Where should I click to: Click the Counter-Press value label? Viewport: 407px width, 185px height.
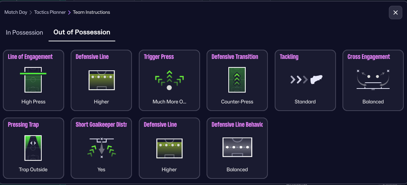point(237,102)
